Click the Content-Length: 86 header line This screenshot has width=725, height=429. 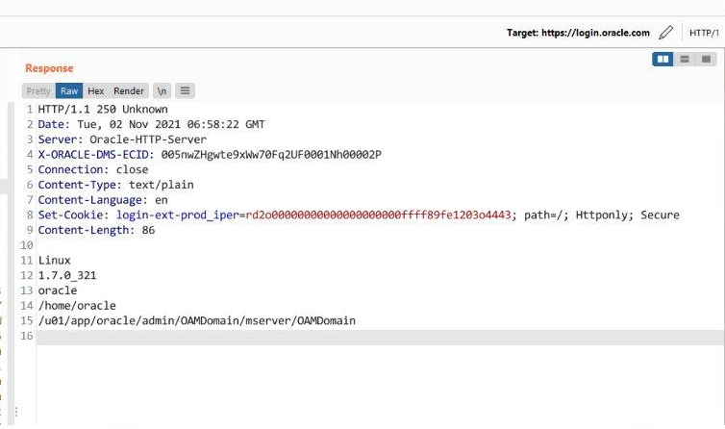point(96,230)
